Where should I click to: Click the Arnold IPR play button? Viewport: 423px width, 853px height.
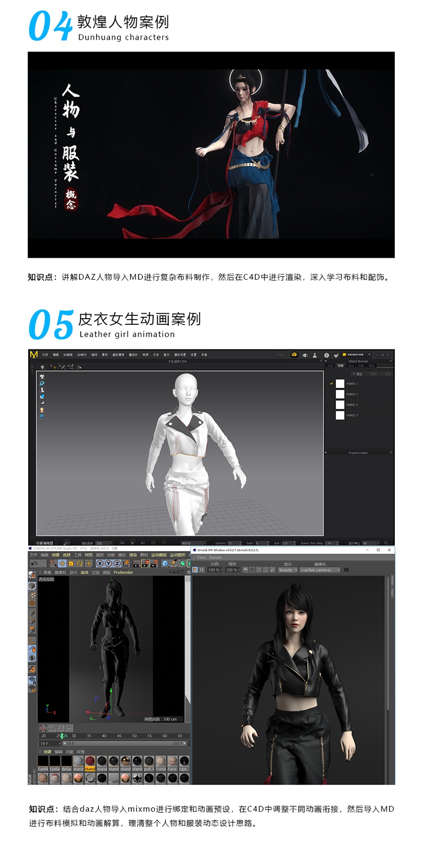[x=195, y=570]
